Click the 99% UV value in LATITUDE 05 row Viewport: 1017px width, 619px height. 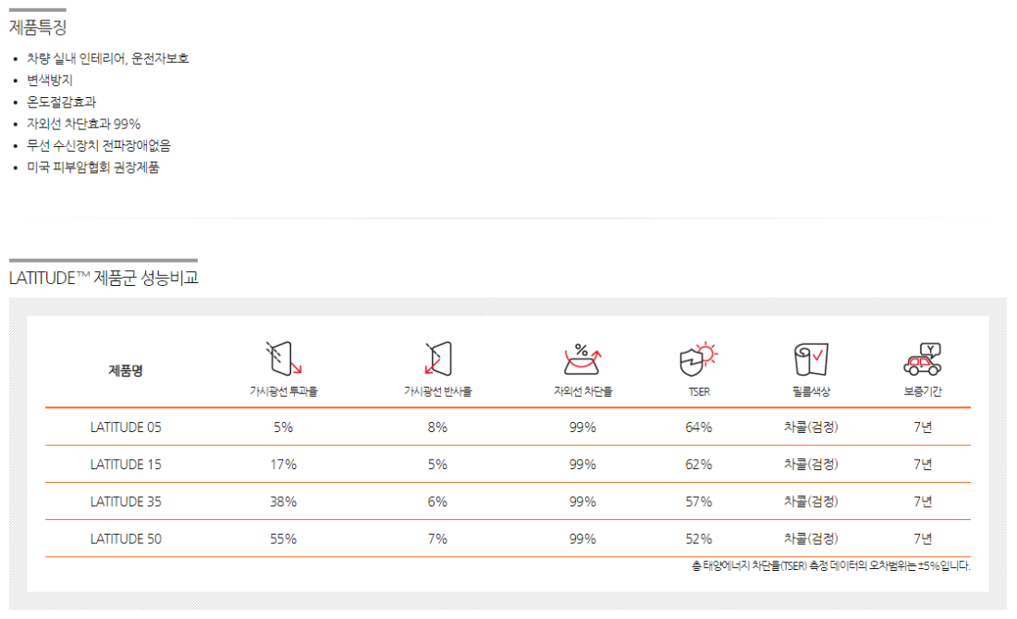tap(582, 427)
